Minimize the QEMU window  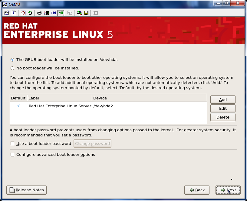(218, 3)
